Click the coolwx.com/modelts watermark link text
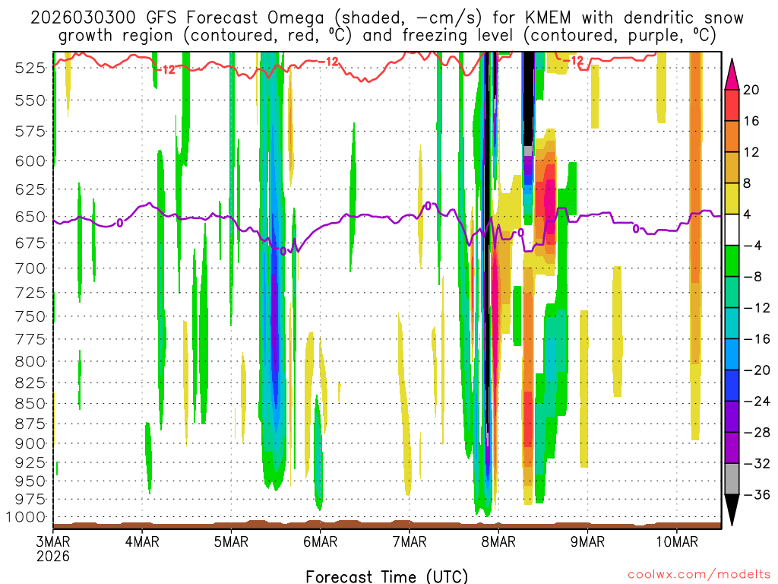The image size is (778, 584). click(699, 575)
